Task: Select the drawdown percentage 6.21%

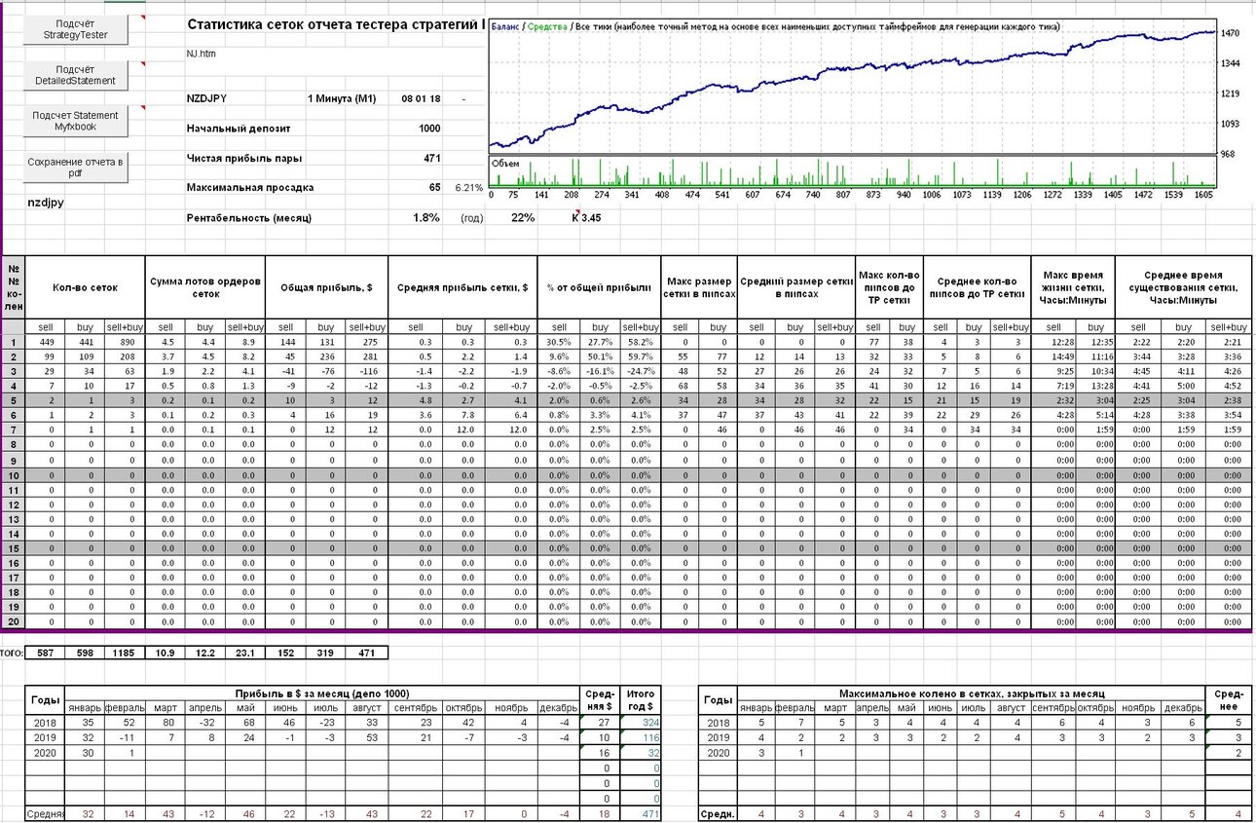Action: [468, 187]
